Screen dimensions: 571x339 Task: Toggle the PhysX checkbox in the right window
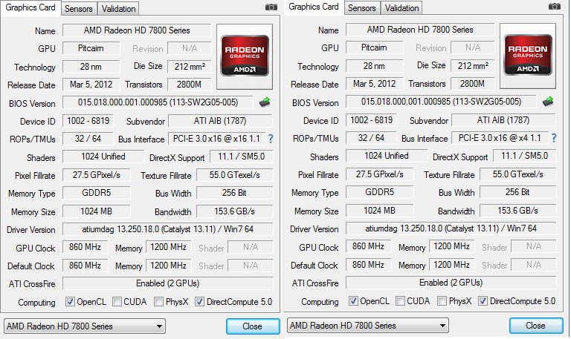pyautogui.click(x=442, y=301)
